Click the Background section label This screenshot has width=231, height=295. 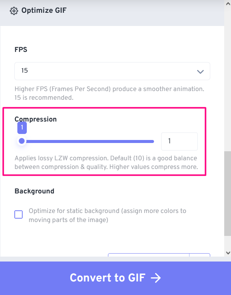tap(34, 191)
